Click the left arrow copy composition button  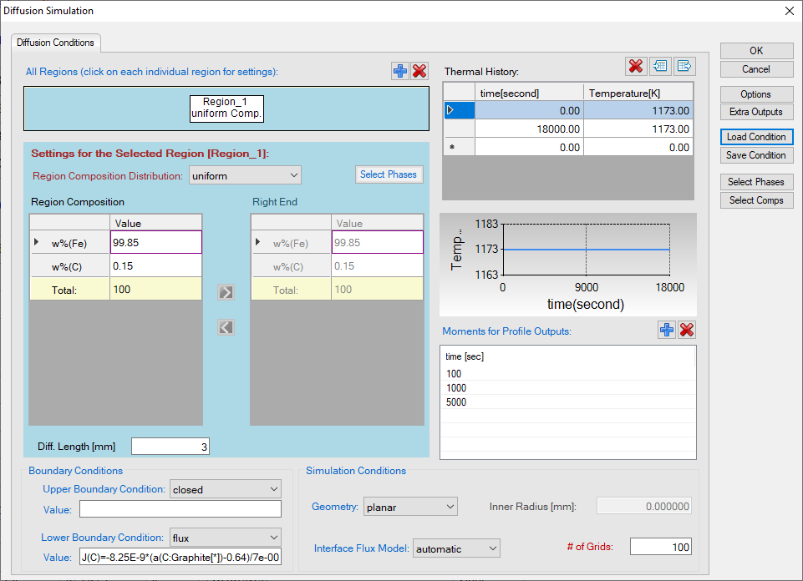[x=226, y=327]
